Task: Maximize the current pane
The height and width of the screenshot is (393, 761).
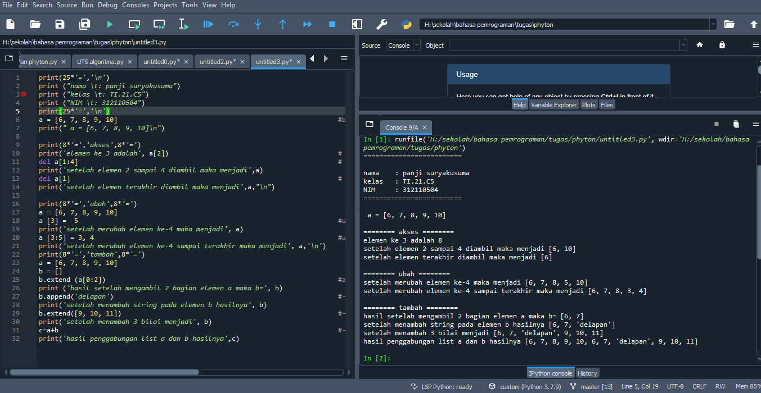Action: (357, 24)
